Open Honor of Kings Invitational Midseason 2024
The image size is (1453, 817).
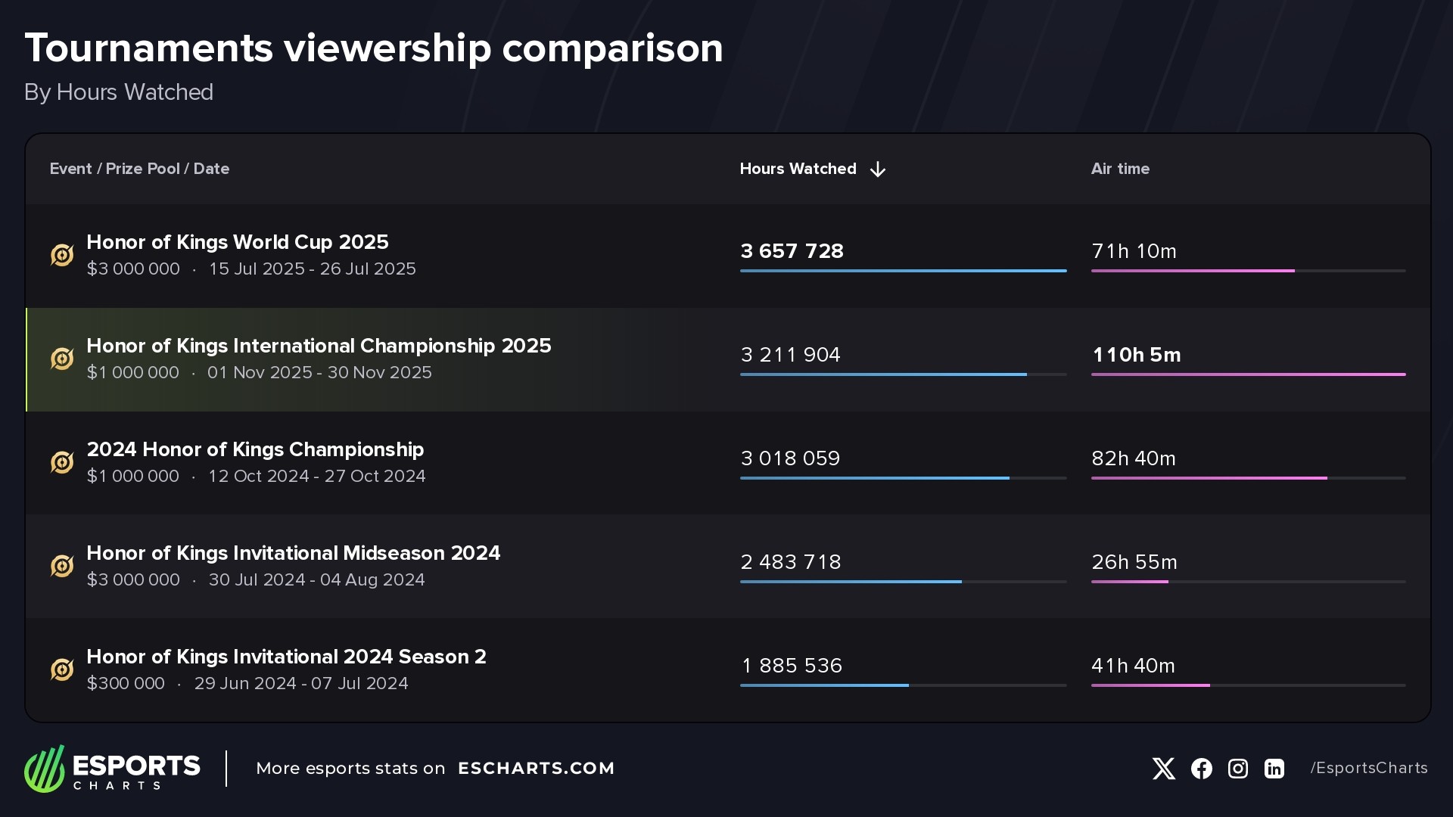293,553
